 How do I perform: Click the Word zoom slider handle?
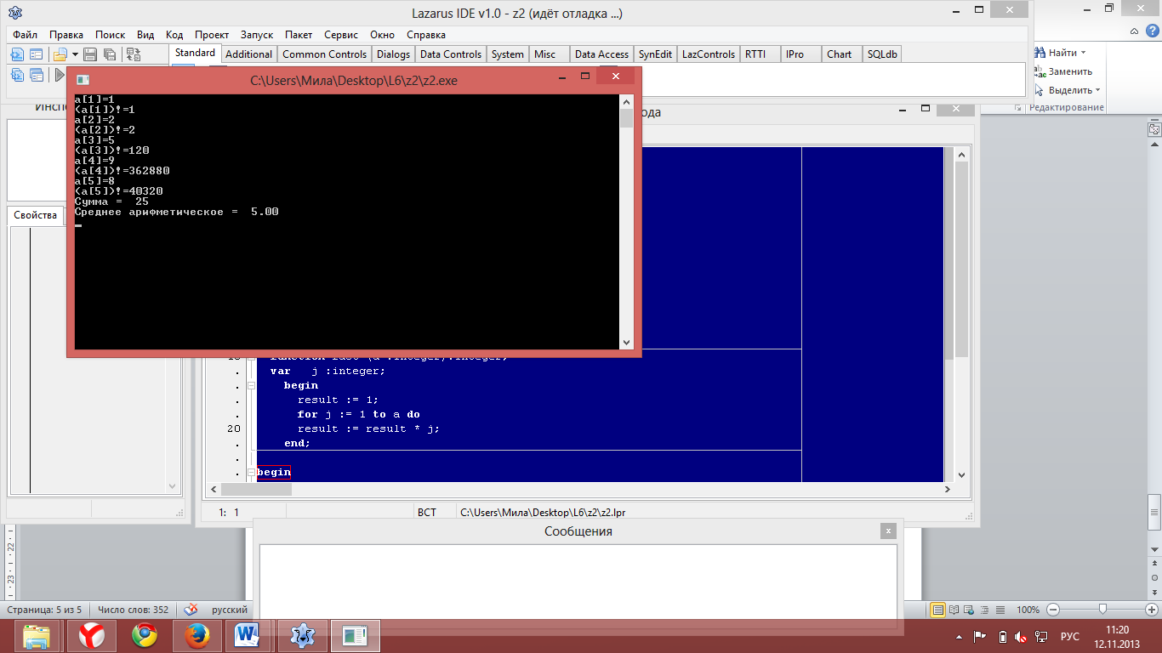click(1102, 609)
